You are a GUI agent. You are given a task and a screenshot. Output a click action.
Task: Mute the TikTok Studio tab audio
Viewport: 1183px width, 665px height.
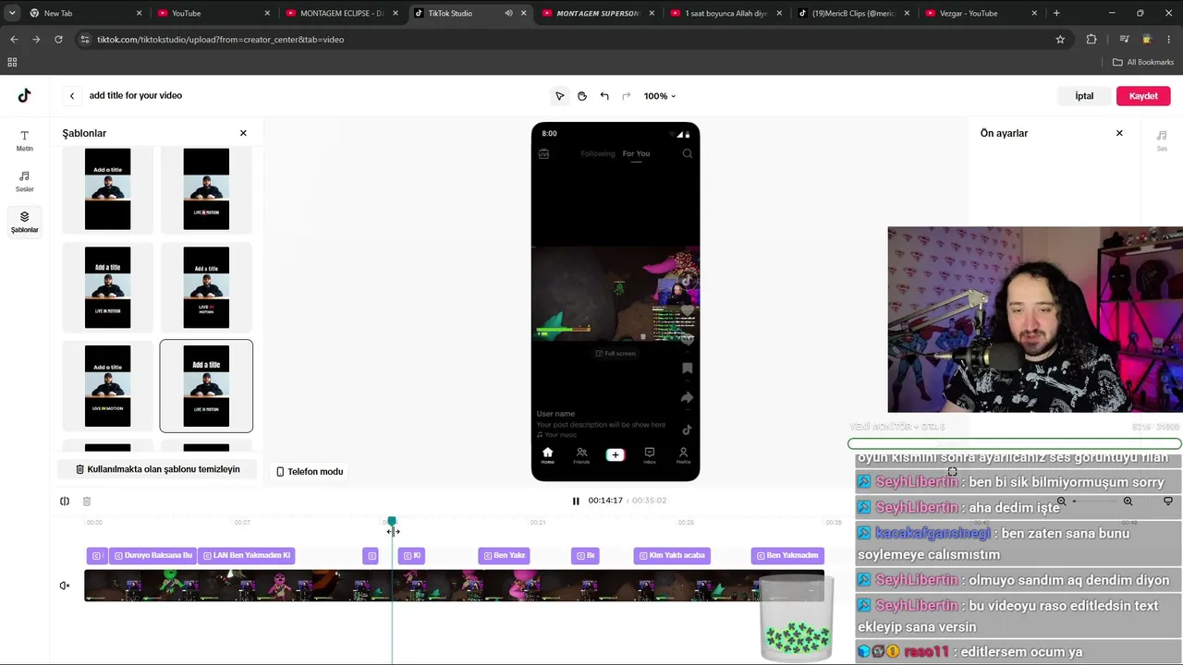click(x=508, y=13)
